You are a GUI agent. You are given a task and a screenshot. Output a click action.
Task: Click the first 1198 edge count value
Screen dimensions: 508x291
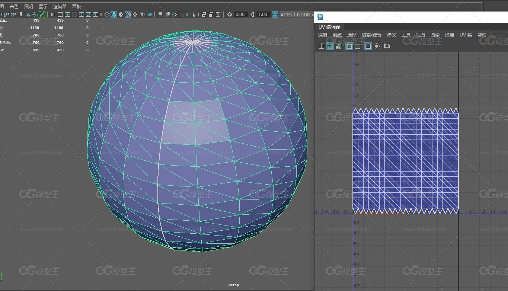point(35,28)
